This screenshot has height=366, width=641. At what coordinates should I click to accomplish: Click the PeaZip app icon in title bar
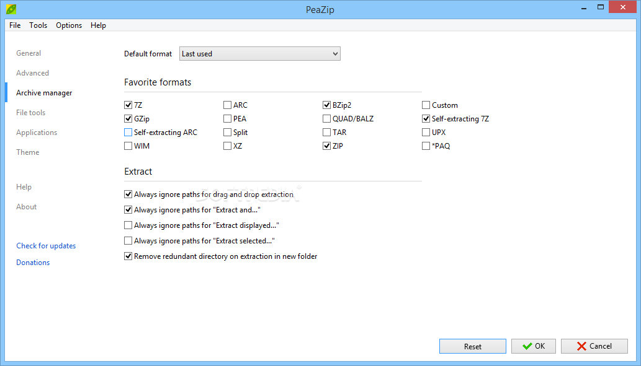pos(11,9)
